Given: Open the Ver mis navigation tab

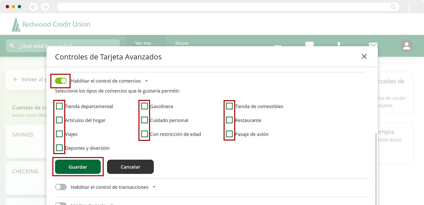Looking at the screenshot, I should pos(143,43).
